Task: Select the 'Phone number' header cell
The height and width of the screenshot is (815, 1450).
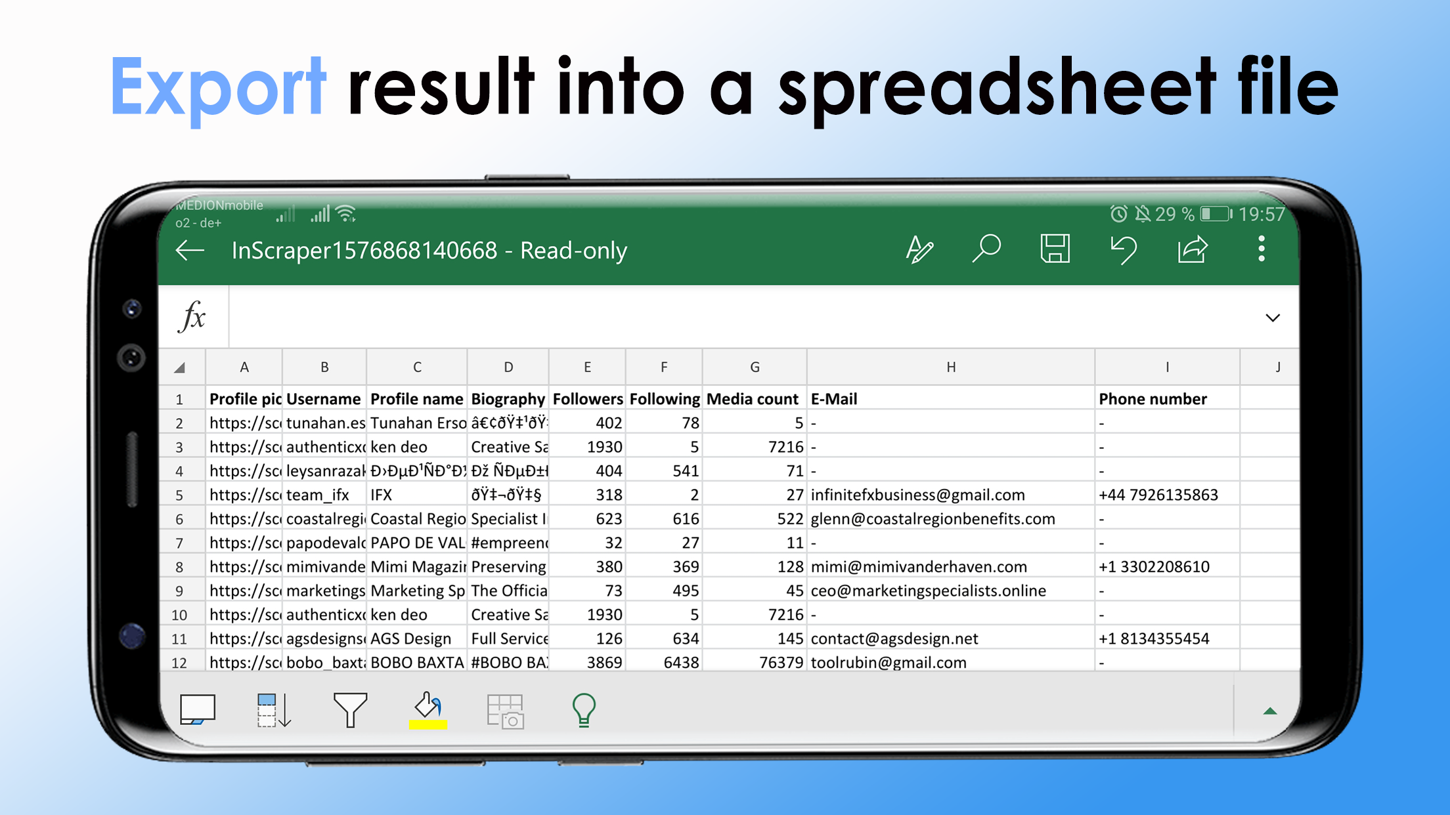Action: pyautogui.click(x=1167, y=399)
